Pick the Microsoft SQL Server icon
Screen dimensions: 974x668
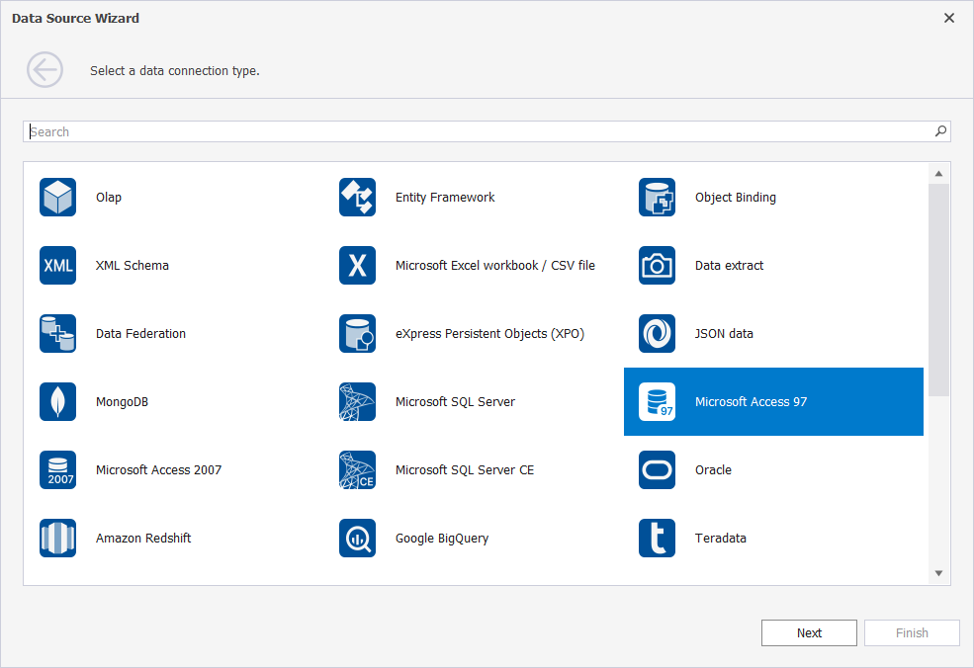[x=357, y=401]
